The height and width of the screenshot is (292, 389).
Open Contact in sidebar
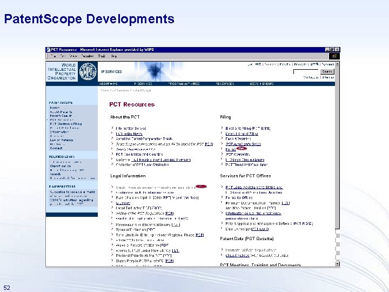(x=56, y=148)
